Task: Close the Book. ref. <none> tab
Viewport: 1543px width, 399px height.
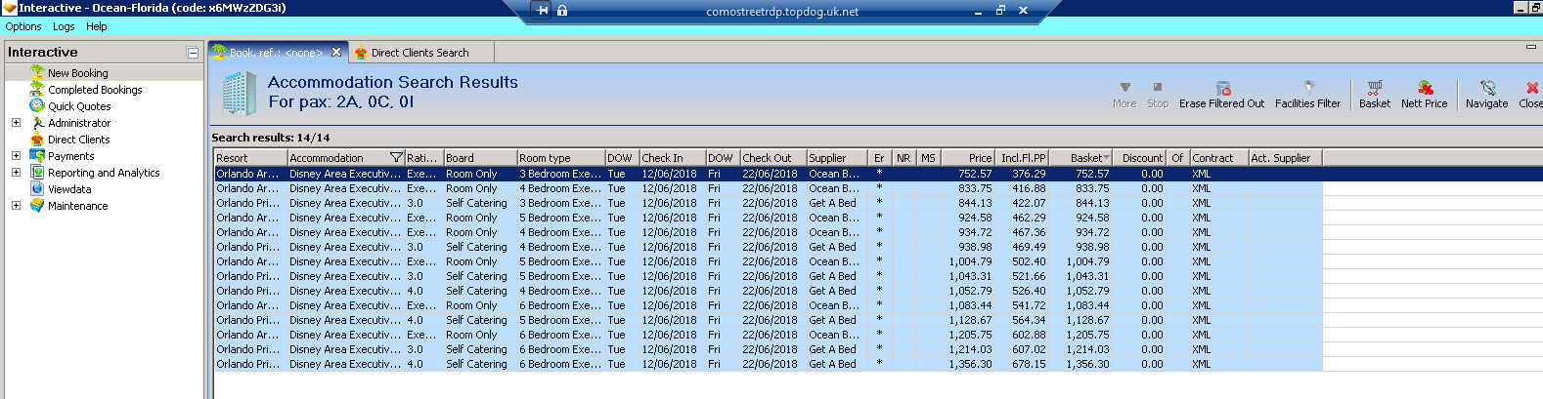Action: (336, 52)
